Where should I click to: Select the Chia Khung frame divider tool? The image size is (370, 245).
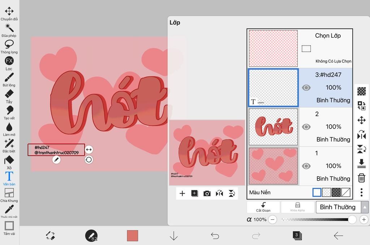9,195
